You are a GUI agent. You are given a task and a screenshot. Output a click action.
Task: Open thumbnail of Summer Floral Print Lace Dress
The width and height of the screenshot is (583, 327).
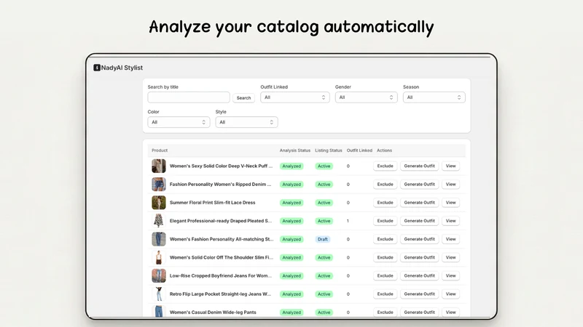pos(159,203)
